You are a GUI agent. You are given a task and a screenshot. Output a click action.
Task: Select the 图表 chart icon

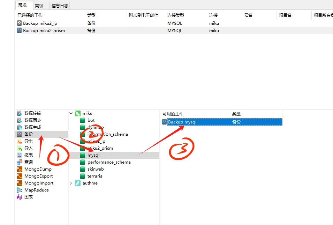click(20, 197)
